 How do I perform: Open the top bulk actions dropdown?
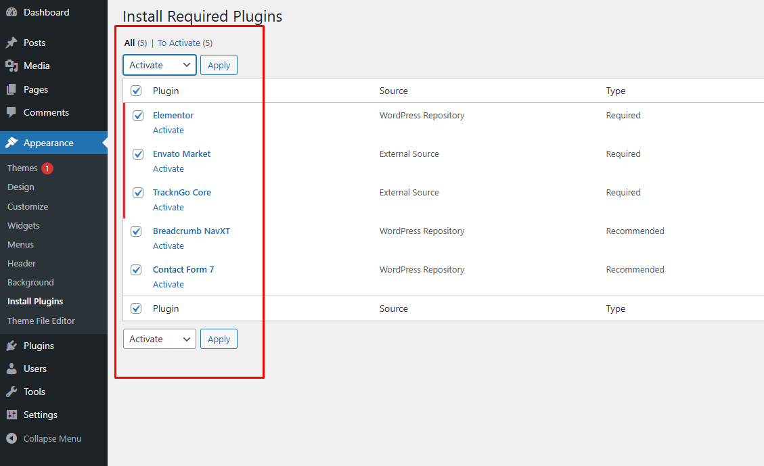point(160,65)
